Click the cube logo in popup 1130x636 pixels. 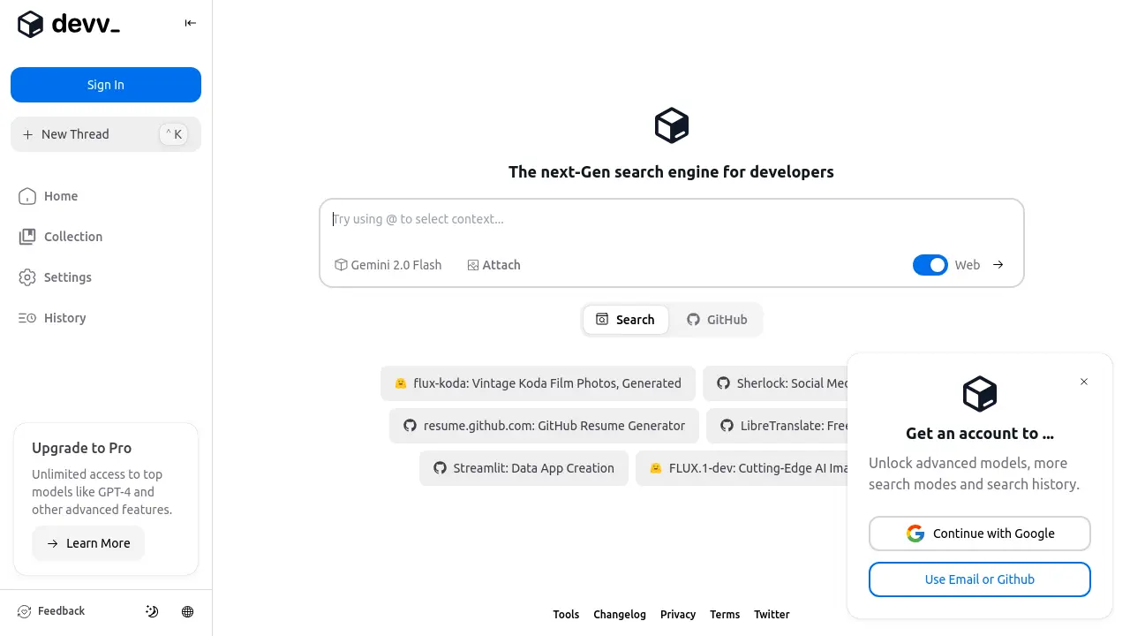tap(980, 394)
